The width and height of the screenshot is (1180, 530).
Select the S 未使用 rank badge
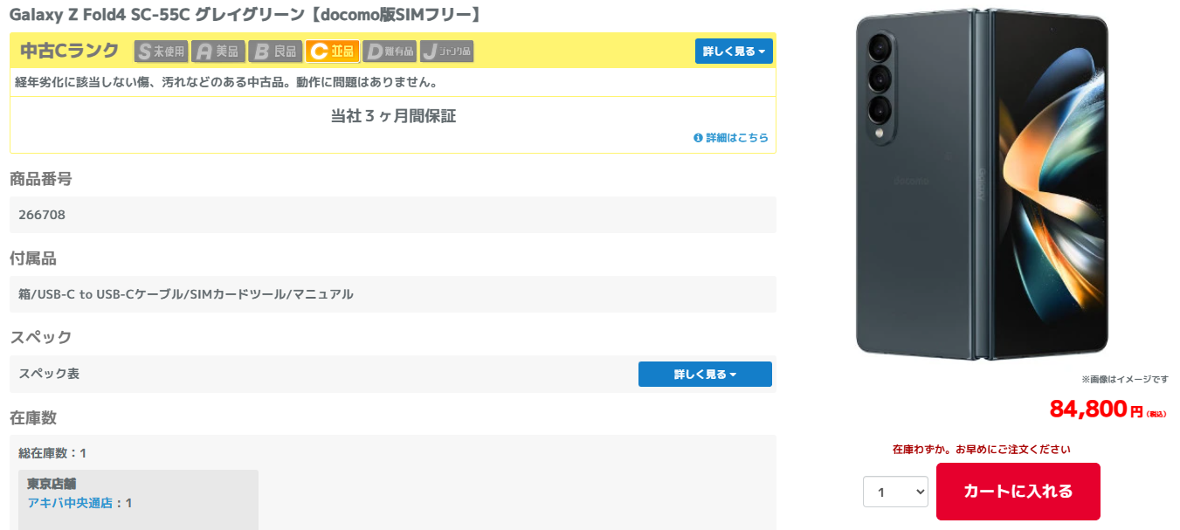pos(161,52)
